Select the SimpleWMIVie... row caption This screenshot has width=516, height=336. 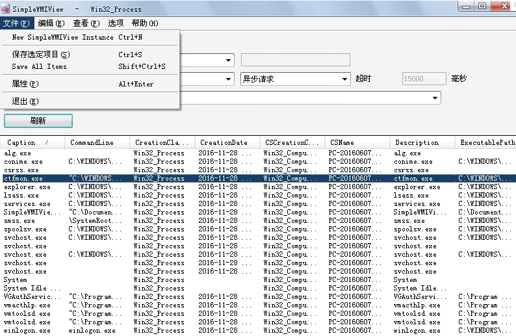pos(32,213)
